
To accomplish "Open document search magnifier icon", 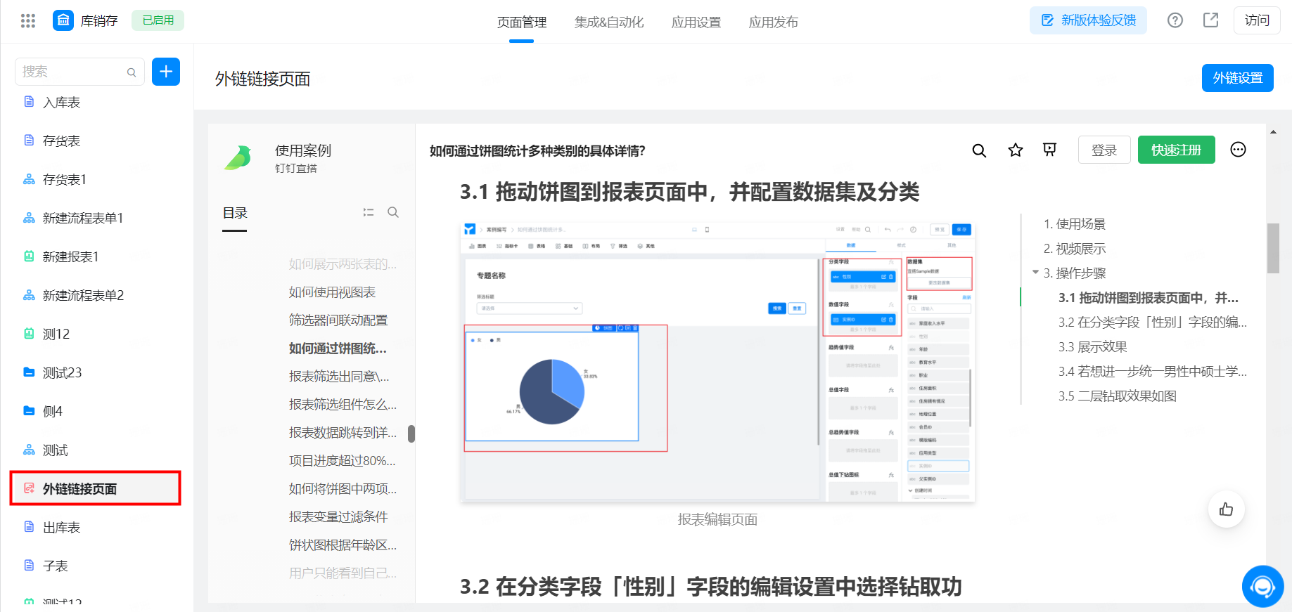I will [x=979, y=150].
